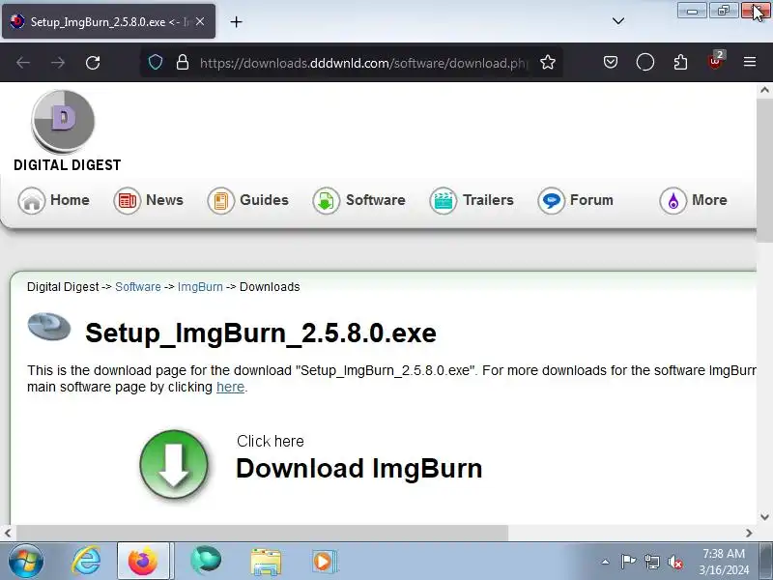The width and height of the screenshot is (773, 580).
Task: Click the scroll up arrow
Action: (764, 90)
